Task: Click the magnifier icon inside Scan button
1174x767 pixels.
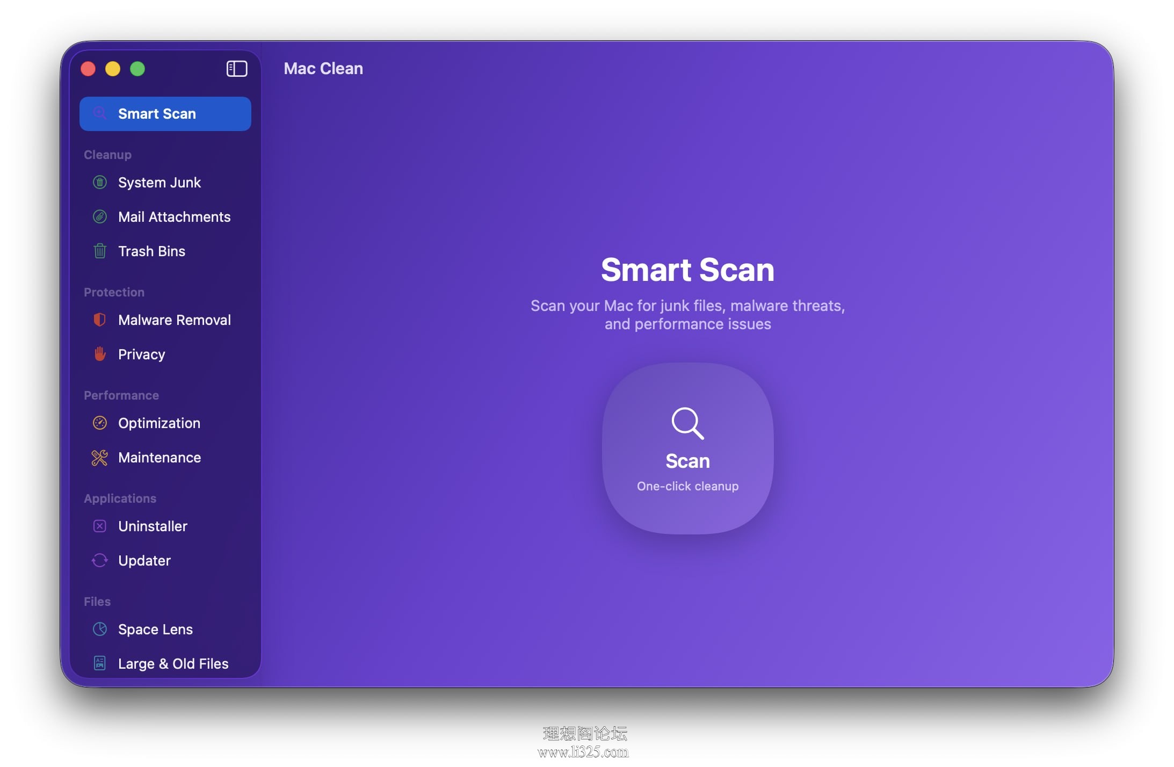Action: coord(687,423)
